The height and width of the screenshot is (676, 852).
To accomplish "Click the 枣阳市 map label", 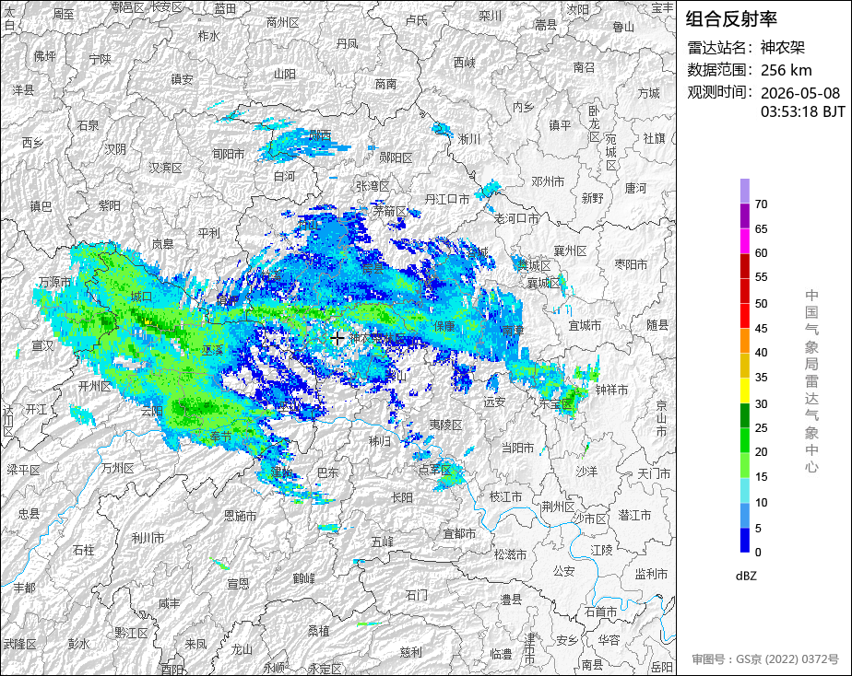I will pyautogui.click(x=631, y=264).
